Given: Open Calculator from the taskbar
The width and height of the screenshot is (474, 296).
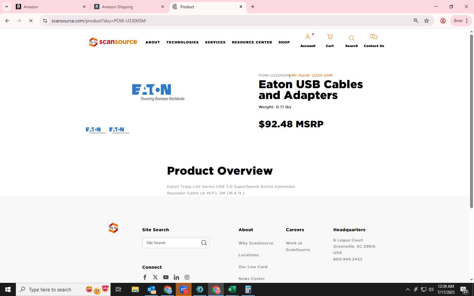Looking at the screenshot, I should [248, 289].
